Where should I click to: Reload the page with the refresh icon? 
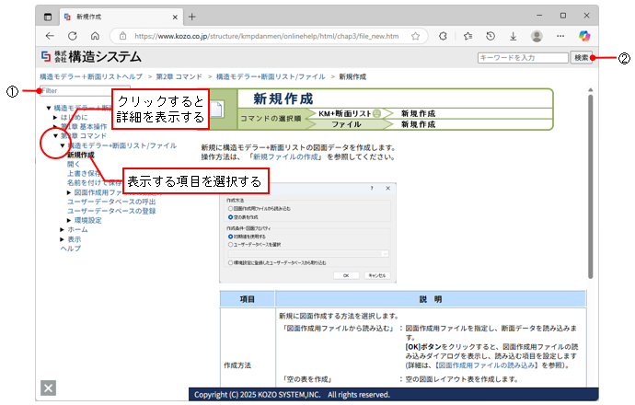coord(97,36)
